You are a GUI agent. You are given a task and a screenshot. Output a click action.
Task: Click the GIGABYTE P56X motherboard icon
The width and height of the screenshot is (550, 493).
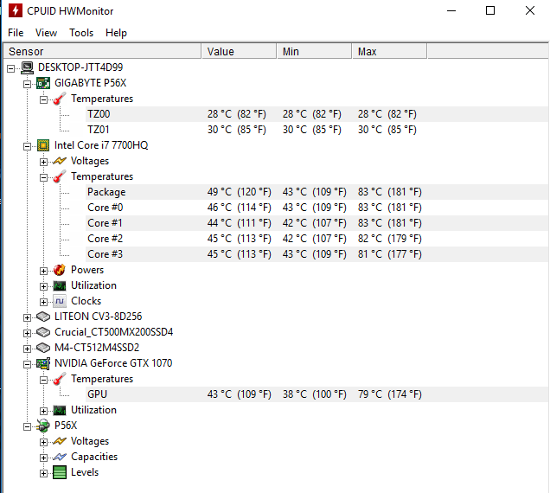point(43,83)
